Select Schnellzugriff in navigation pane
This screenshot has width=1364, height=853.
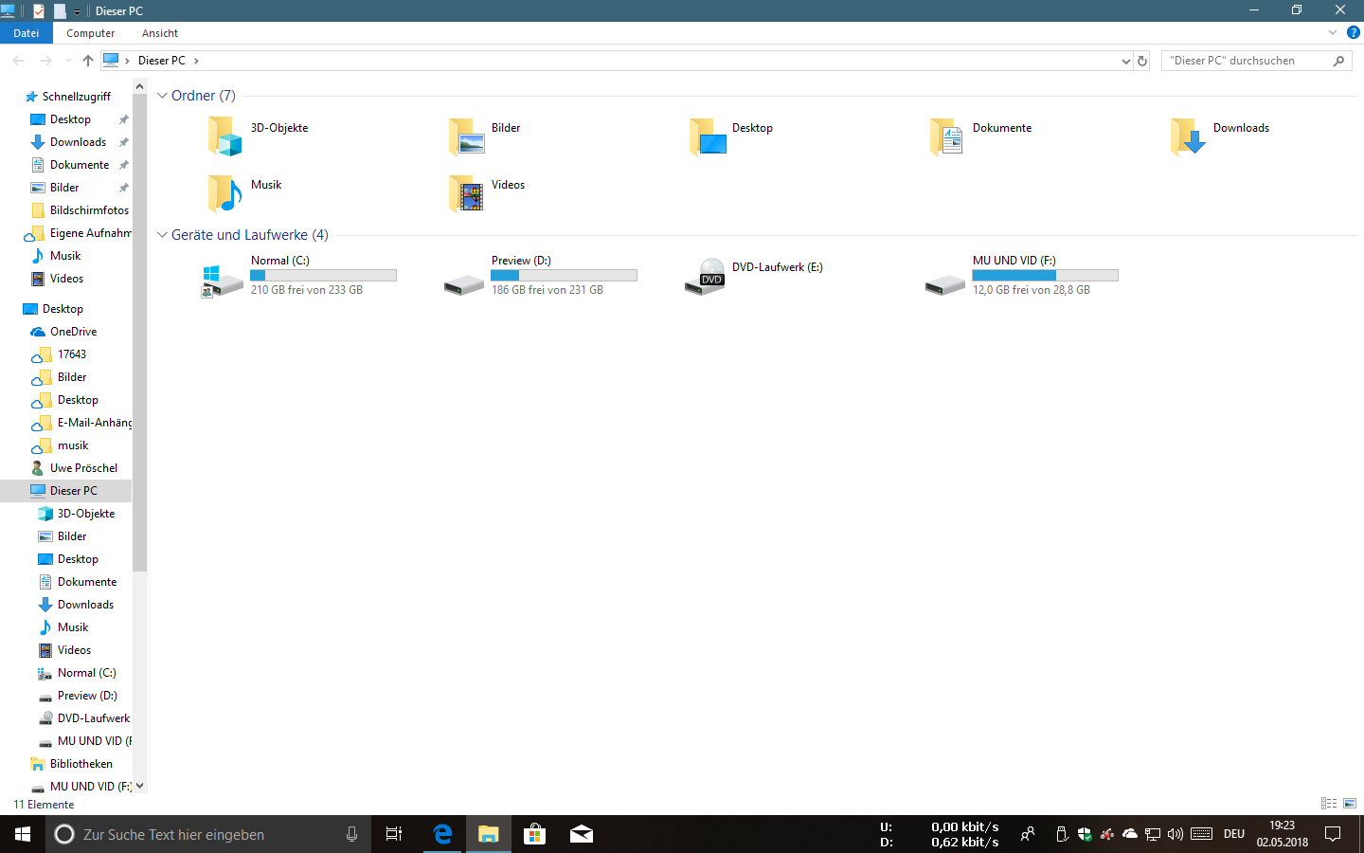(x=76, y=97)
